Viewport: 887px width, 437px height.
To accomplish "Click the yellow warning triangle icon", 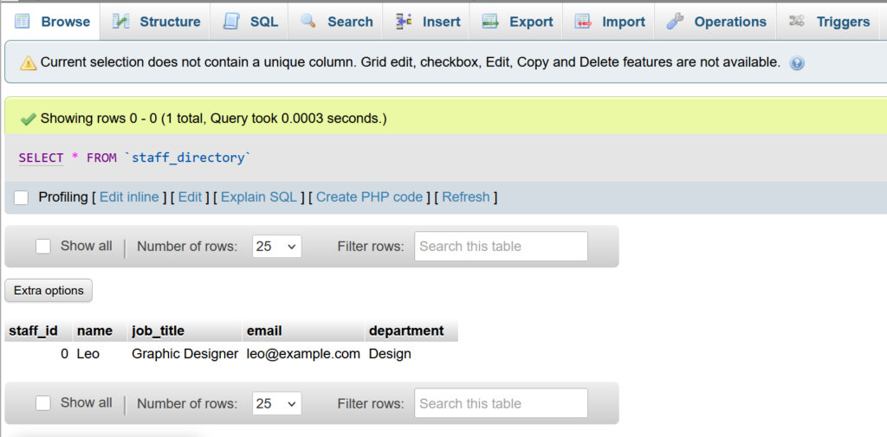I will pos(29,63).
